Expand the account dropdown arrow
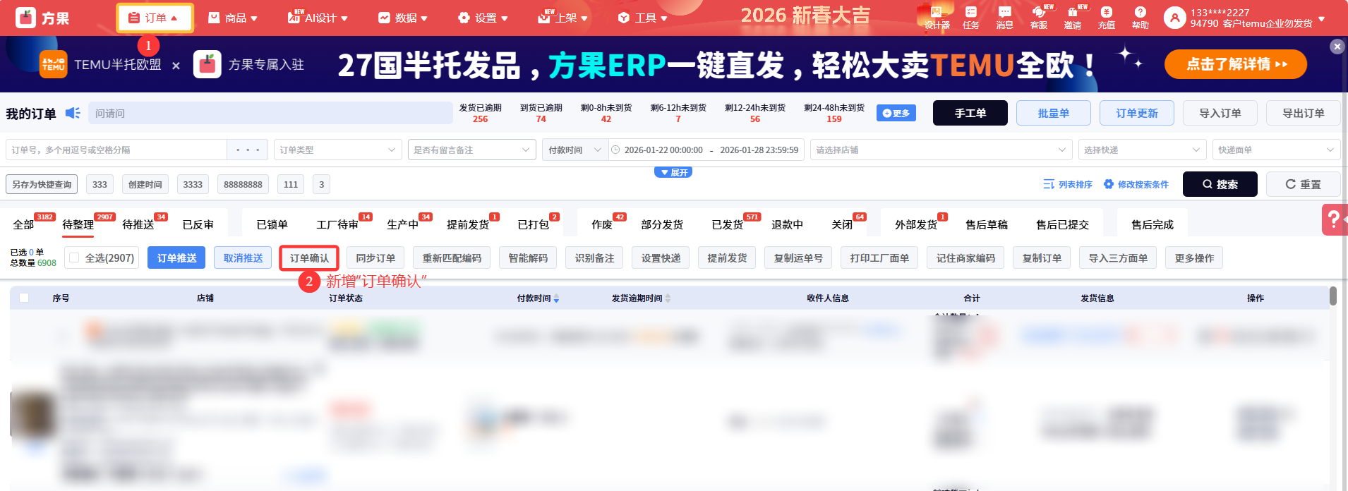1348x491 pixels. pyautogui.click(x=1322, y=19)
